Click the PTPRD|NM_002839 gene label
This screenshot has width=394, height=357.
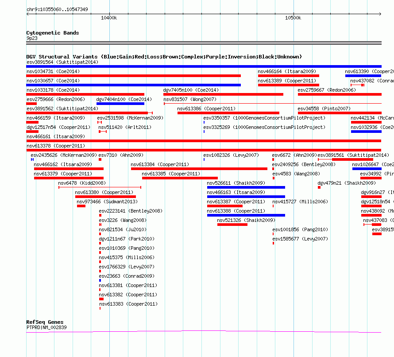click(46, 327)
